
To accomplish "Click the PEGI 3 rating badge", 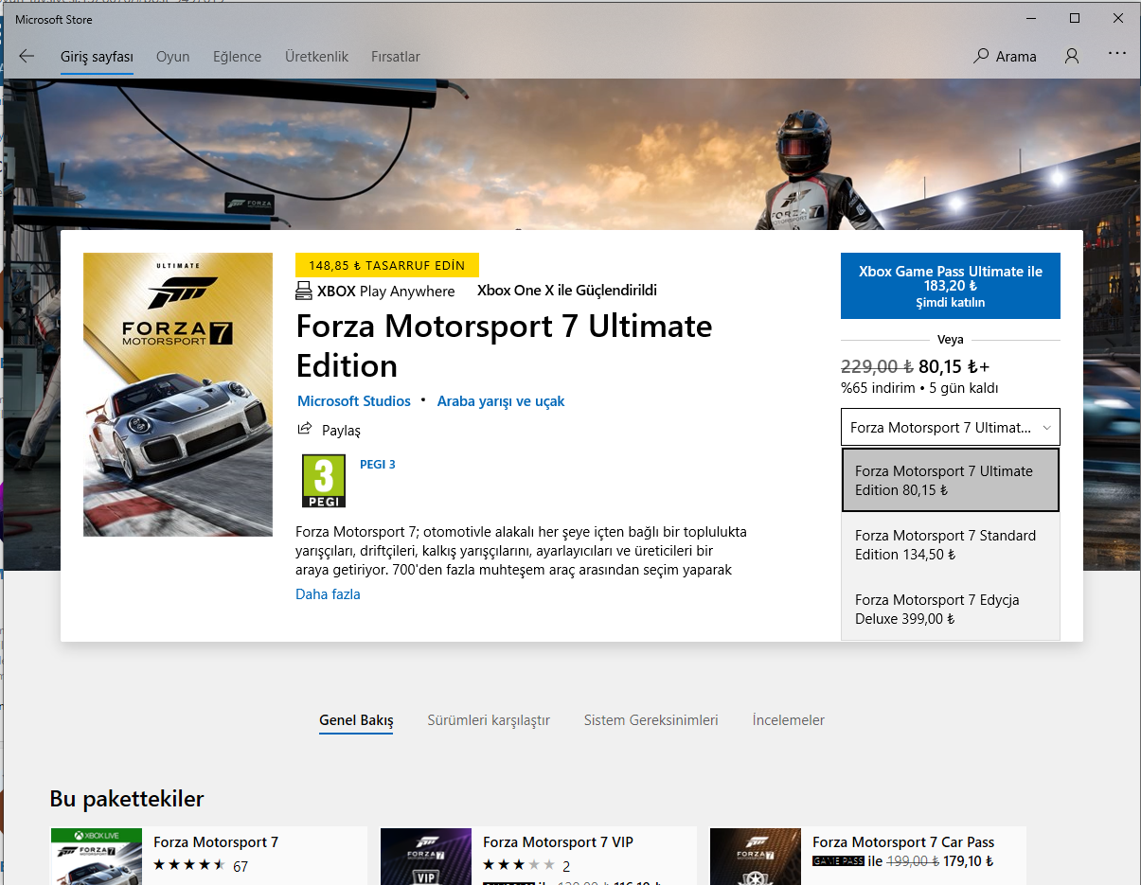I will [323, 481].
